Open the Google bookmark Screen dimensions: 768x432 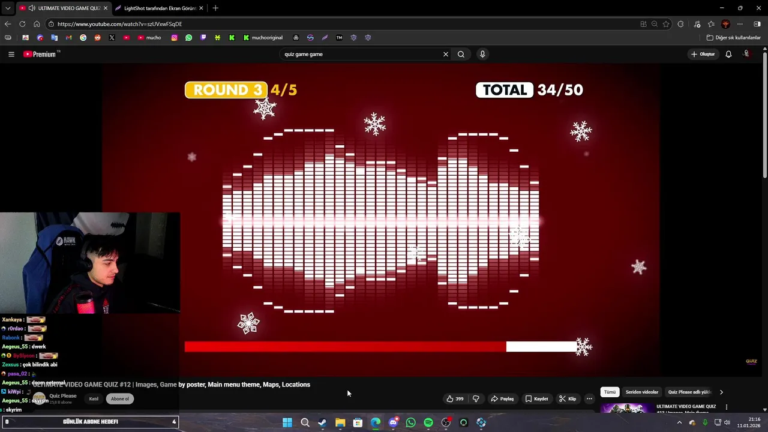(83, 37)
